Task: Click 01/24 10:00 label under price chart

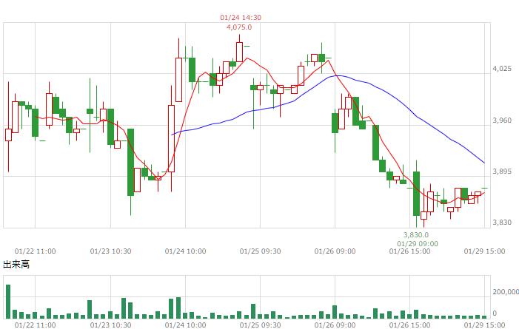Action: point(185,251)
